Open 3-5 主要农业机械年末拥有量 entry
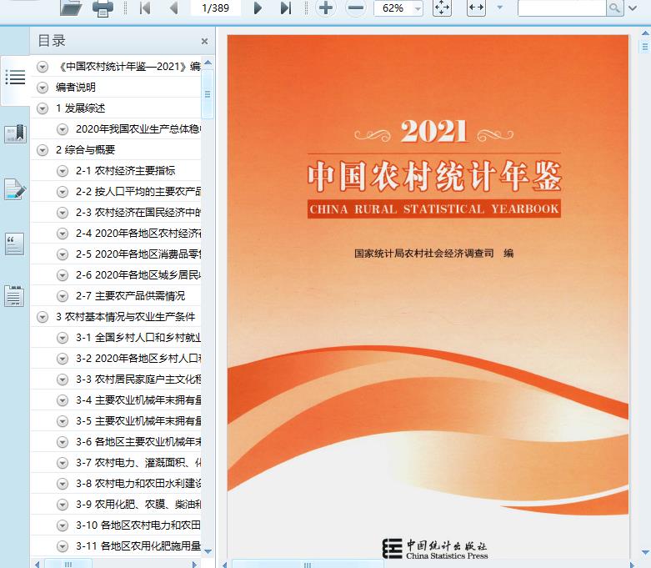The height and width of the screenshot is (568, 651). pos(138,421)
